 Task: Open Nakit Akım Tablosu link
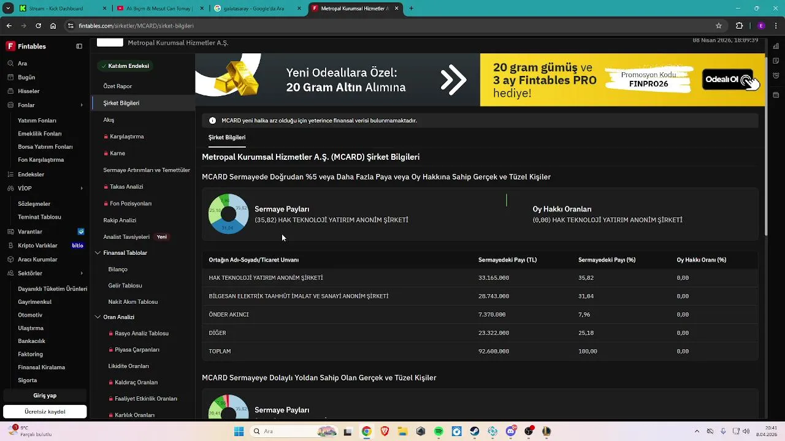point(133,302)
